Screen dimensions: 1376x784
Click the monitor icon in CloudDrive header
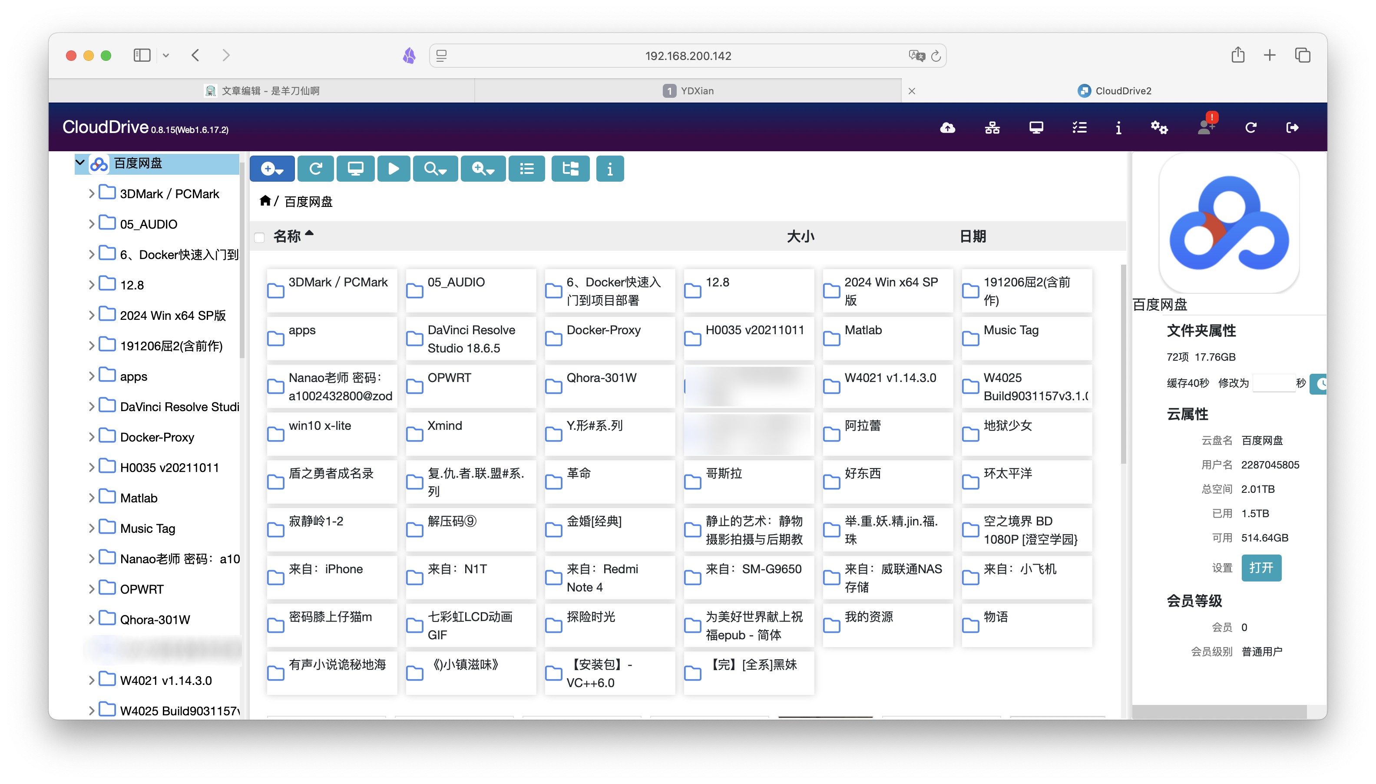[1036, 128]
